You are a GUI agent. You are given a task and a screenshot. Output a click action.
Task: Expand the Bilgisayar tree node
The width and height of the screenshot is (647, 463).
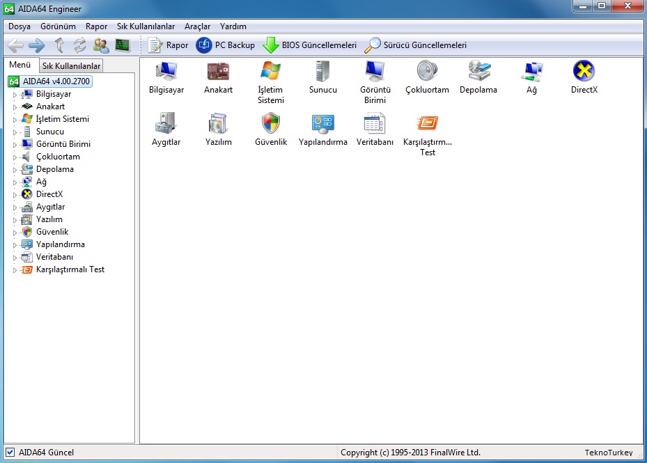point(15,95)
